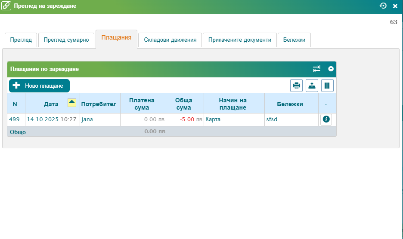Click the chain link icon in title bar
This screenshot has height=239, width=403.
6,6
